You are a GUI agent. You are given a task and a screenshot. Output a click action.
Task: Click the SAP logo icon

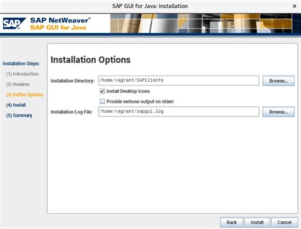14,24
